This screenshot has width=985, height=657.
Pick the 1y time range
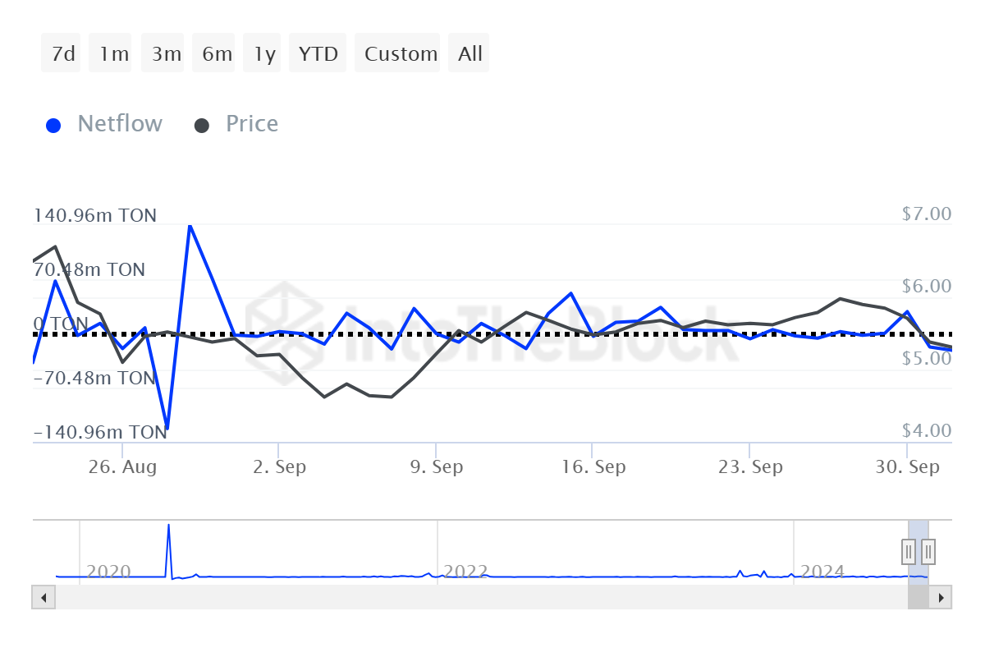264,53
